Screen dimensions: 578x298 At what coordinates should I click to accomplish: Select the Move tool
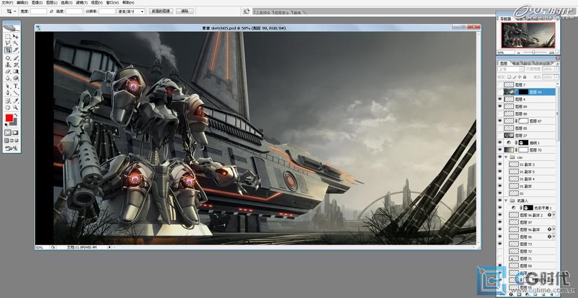[x=16, y=36]
